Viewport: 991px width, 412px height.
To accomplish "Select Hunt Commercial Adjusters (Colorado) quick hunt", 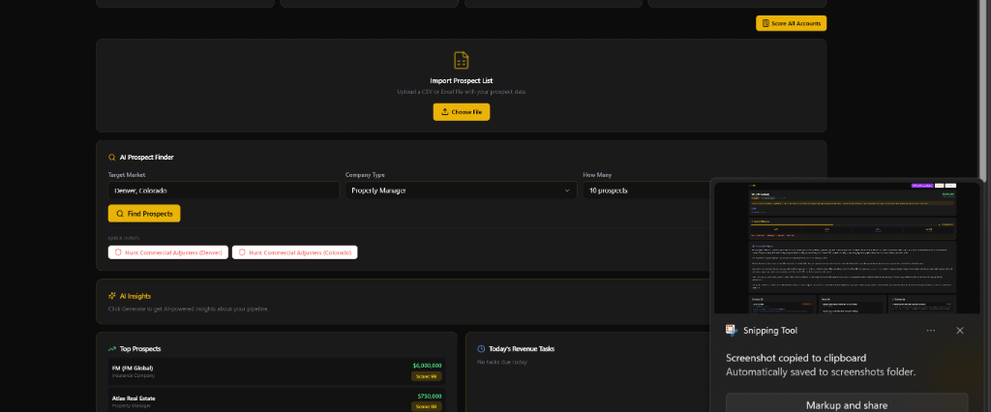I will tap(294, 252).
